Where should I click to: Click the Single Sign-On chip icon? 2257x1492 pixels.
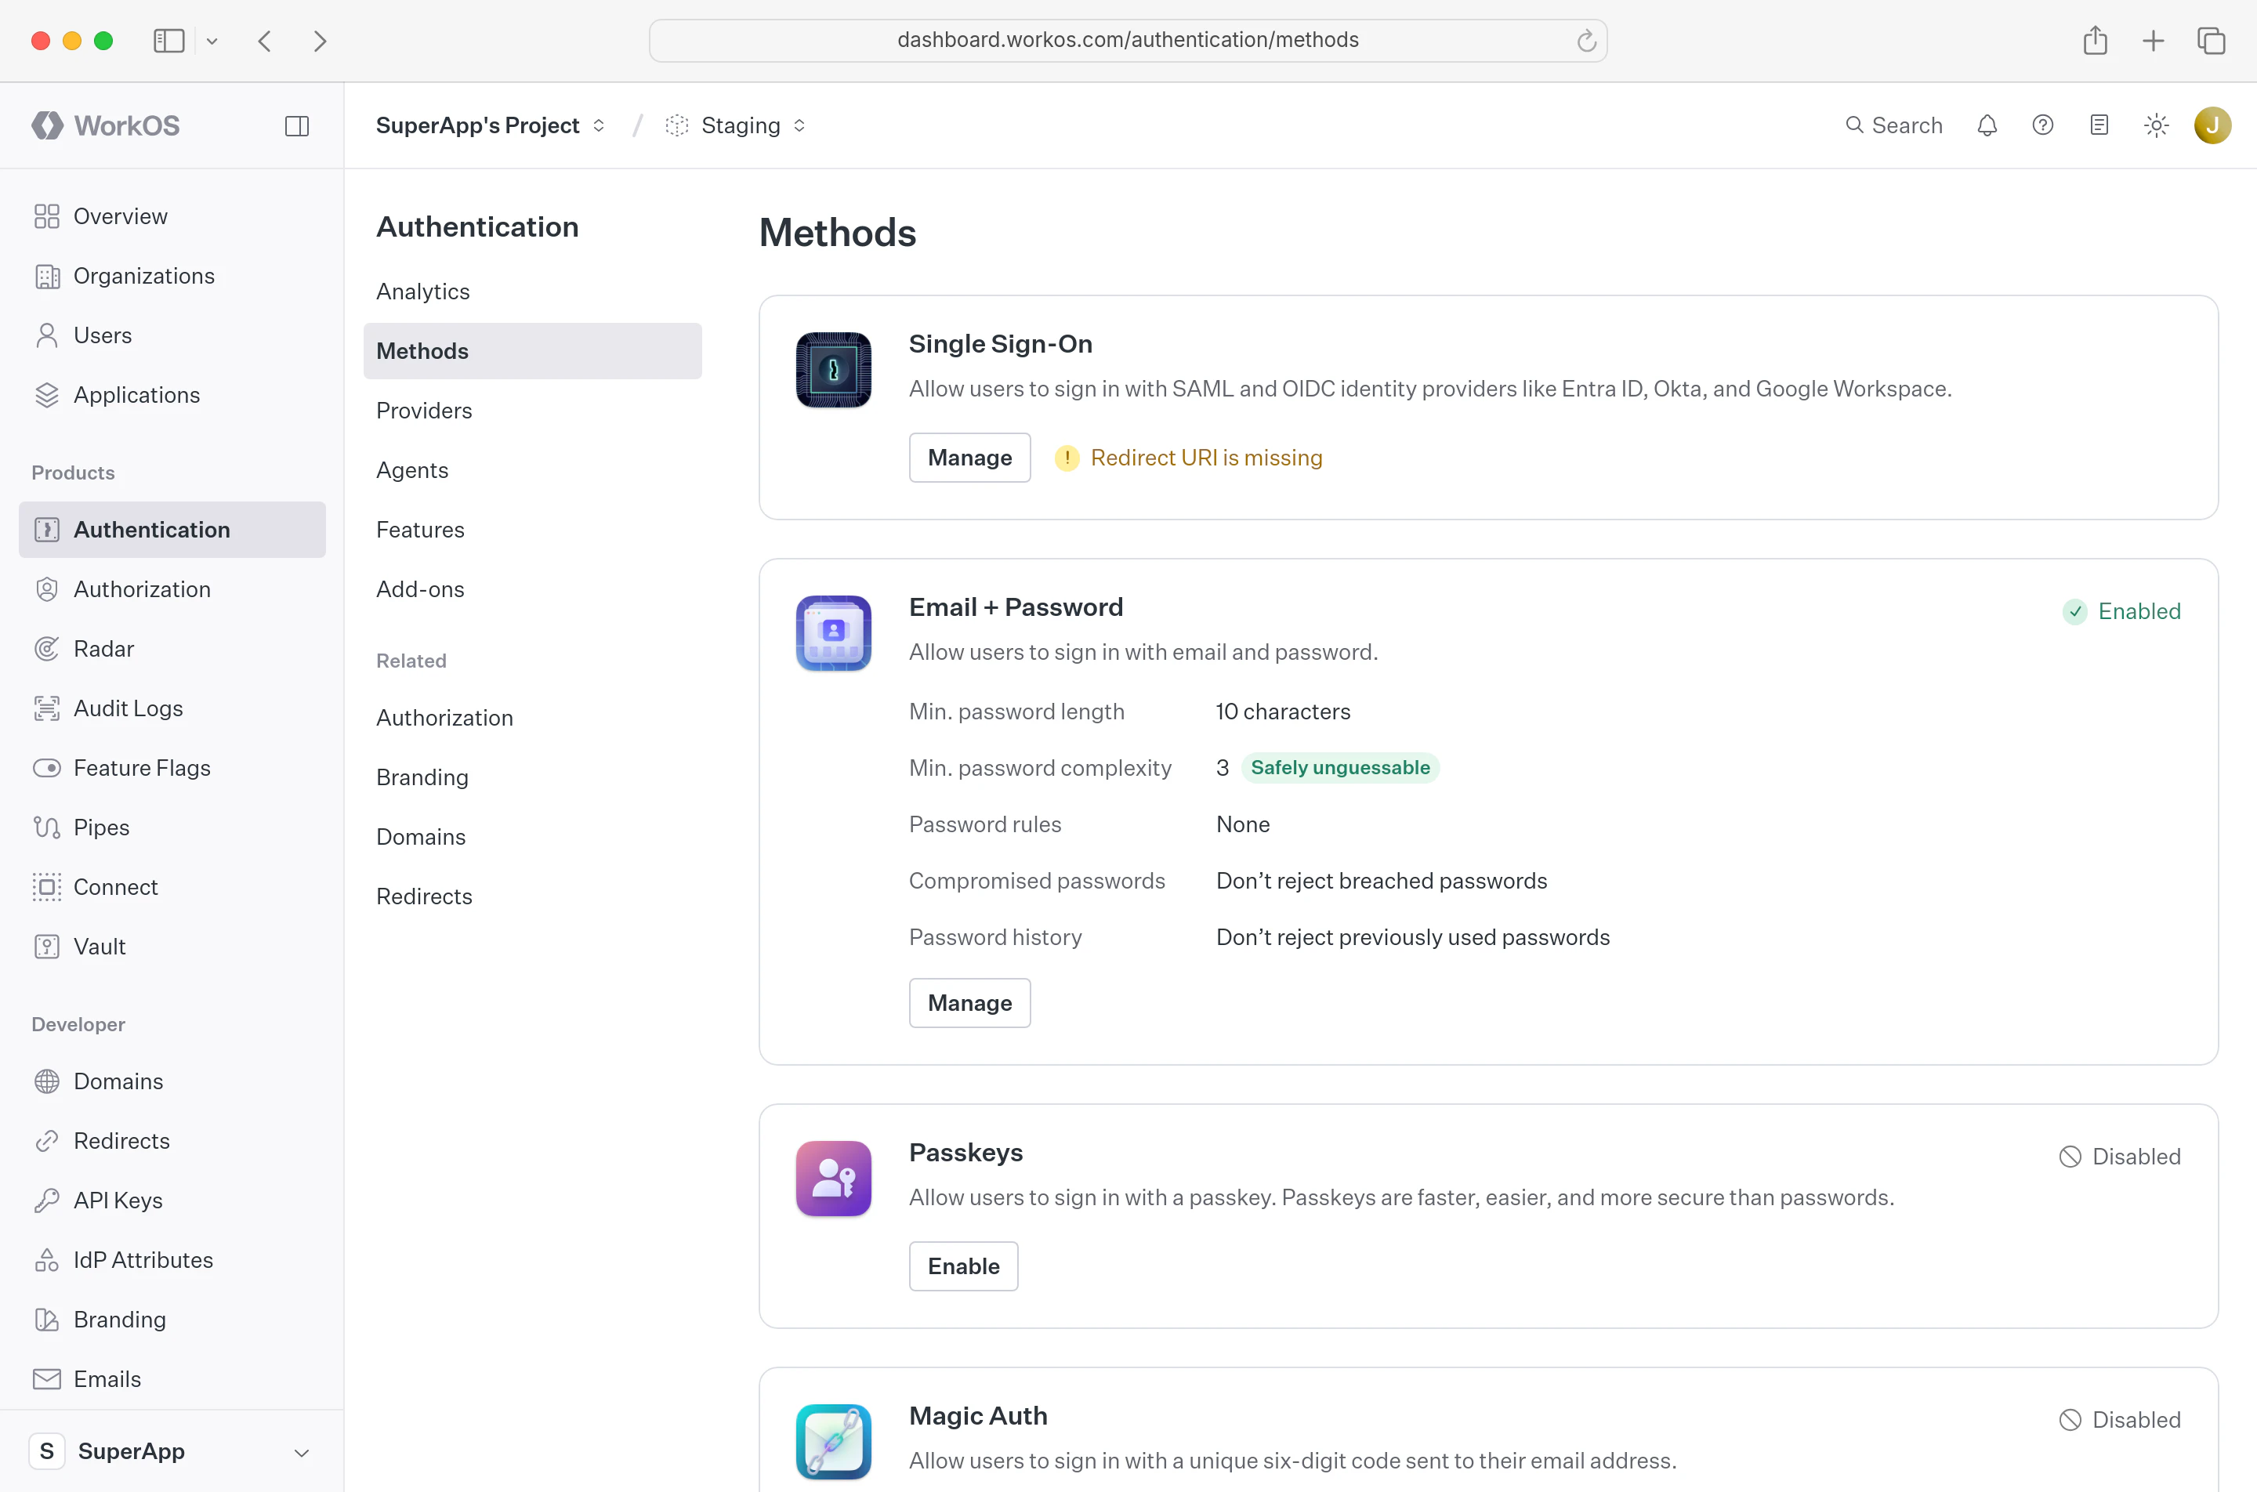[834, 370]
